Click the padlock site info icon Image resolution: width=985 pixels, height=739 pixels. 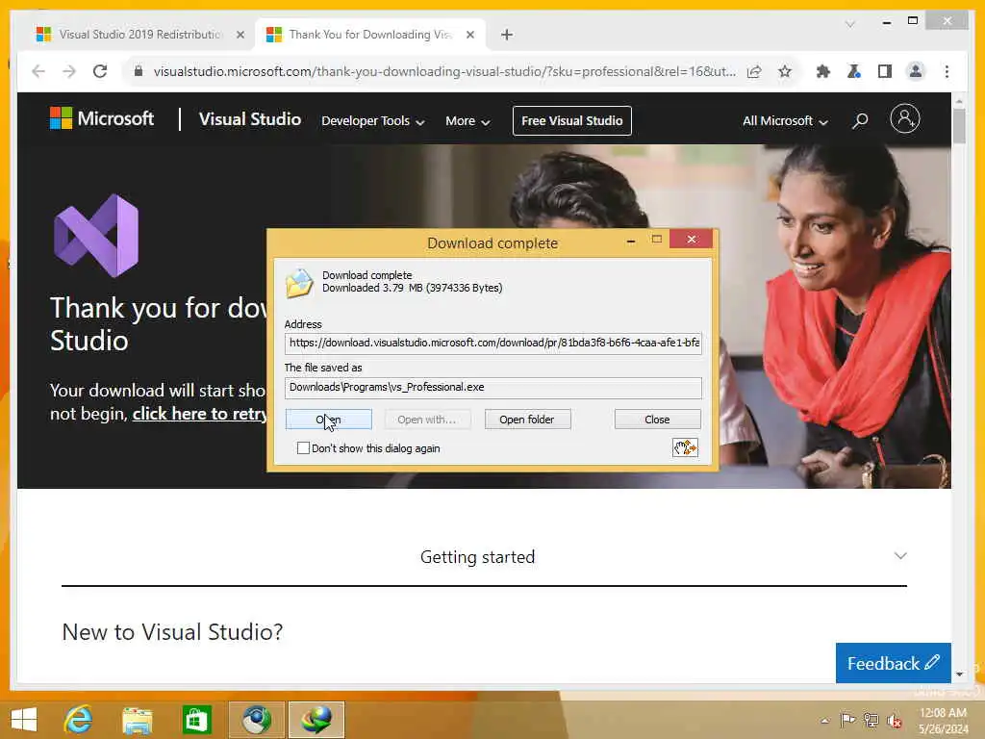click(x=139, y=71)
